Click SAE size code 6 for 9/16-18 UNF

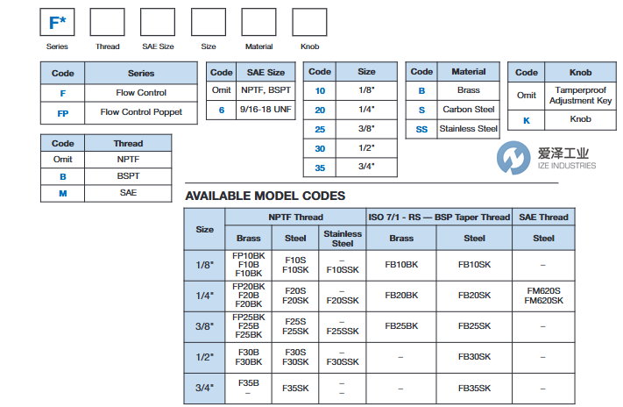pos(221,111)
